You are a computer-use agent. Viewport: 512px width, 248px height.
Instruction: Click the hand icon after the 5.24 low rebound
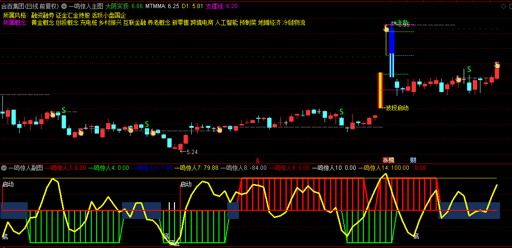(219, 130)
